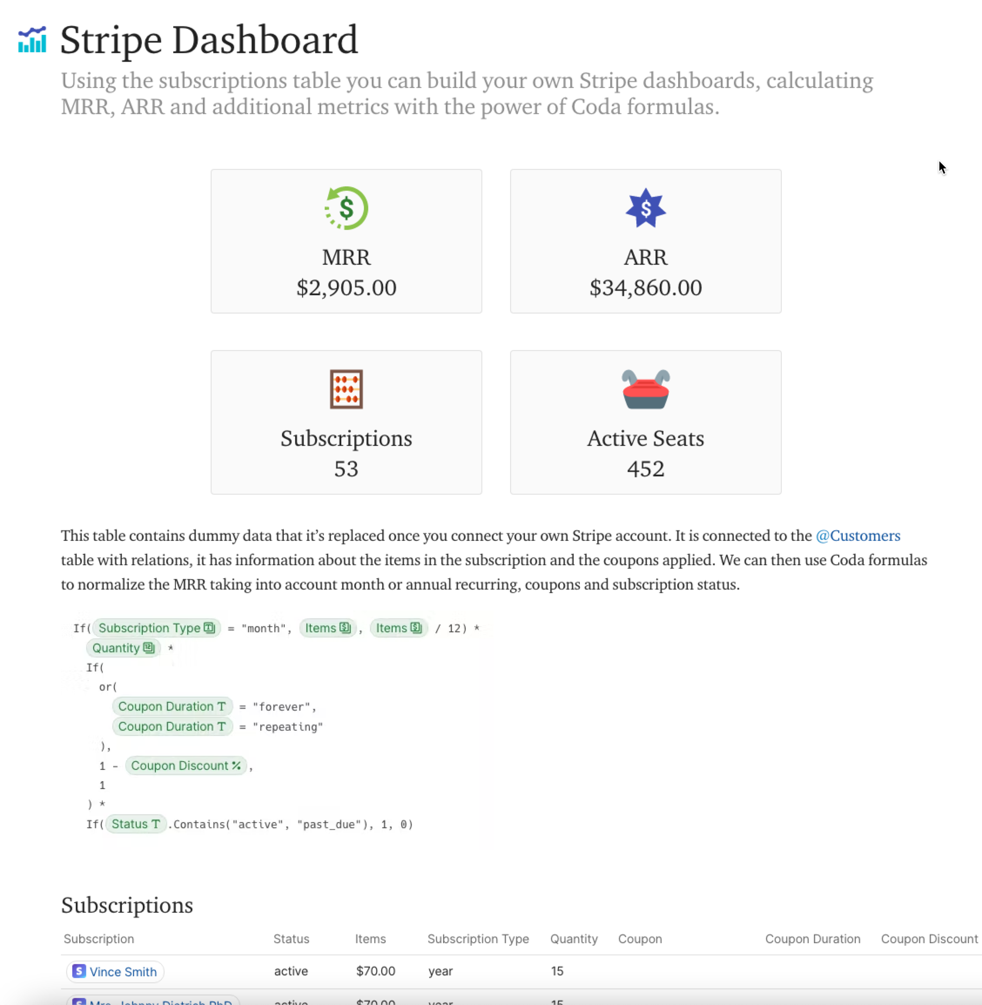The width and height of the screenshot is (982, 1005).
Task: Open the Vince Smith subscription row
Action: pyautogui.click(x=123, y=971)
